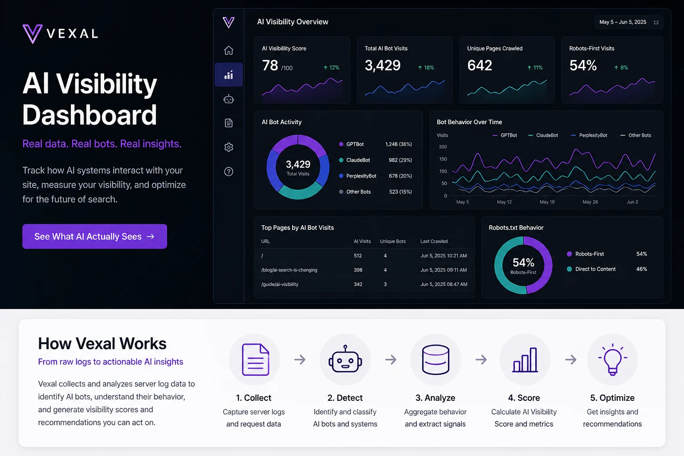The width and height of the screenshot is (684, 456).
Task: Click the Collect document icon
Action: click(255, 359)
